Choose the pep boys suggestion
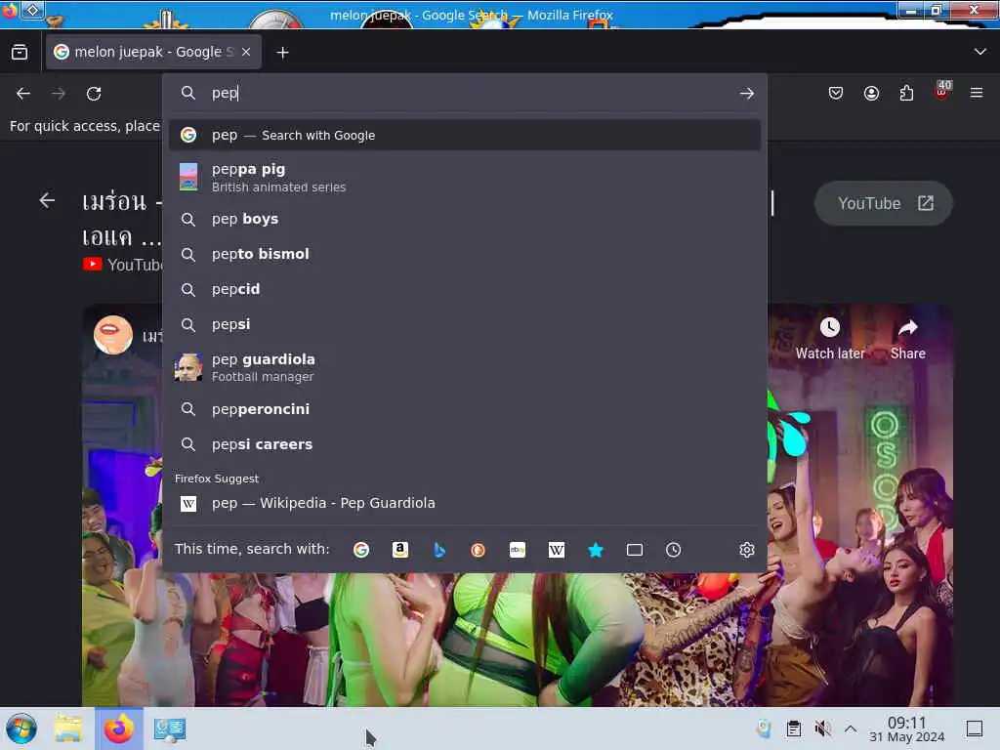This screenshot has width=1000, height=750. coord(465,220)
